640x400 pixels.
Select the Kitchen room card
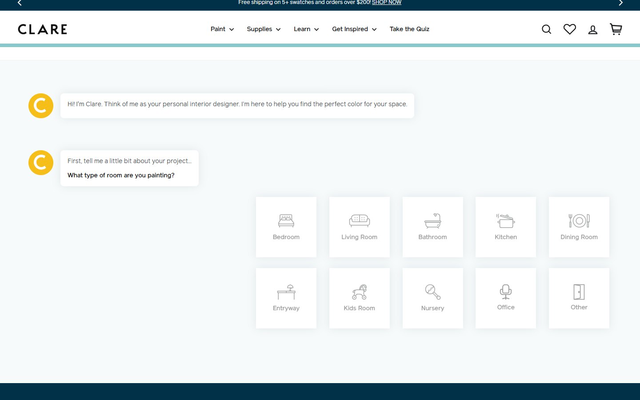tap(506, 227)
